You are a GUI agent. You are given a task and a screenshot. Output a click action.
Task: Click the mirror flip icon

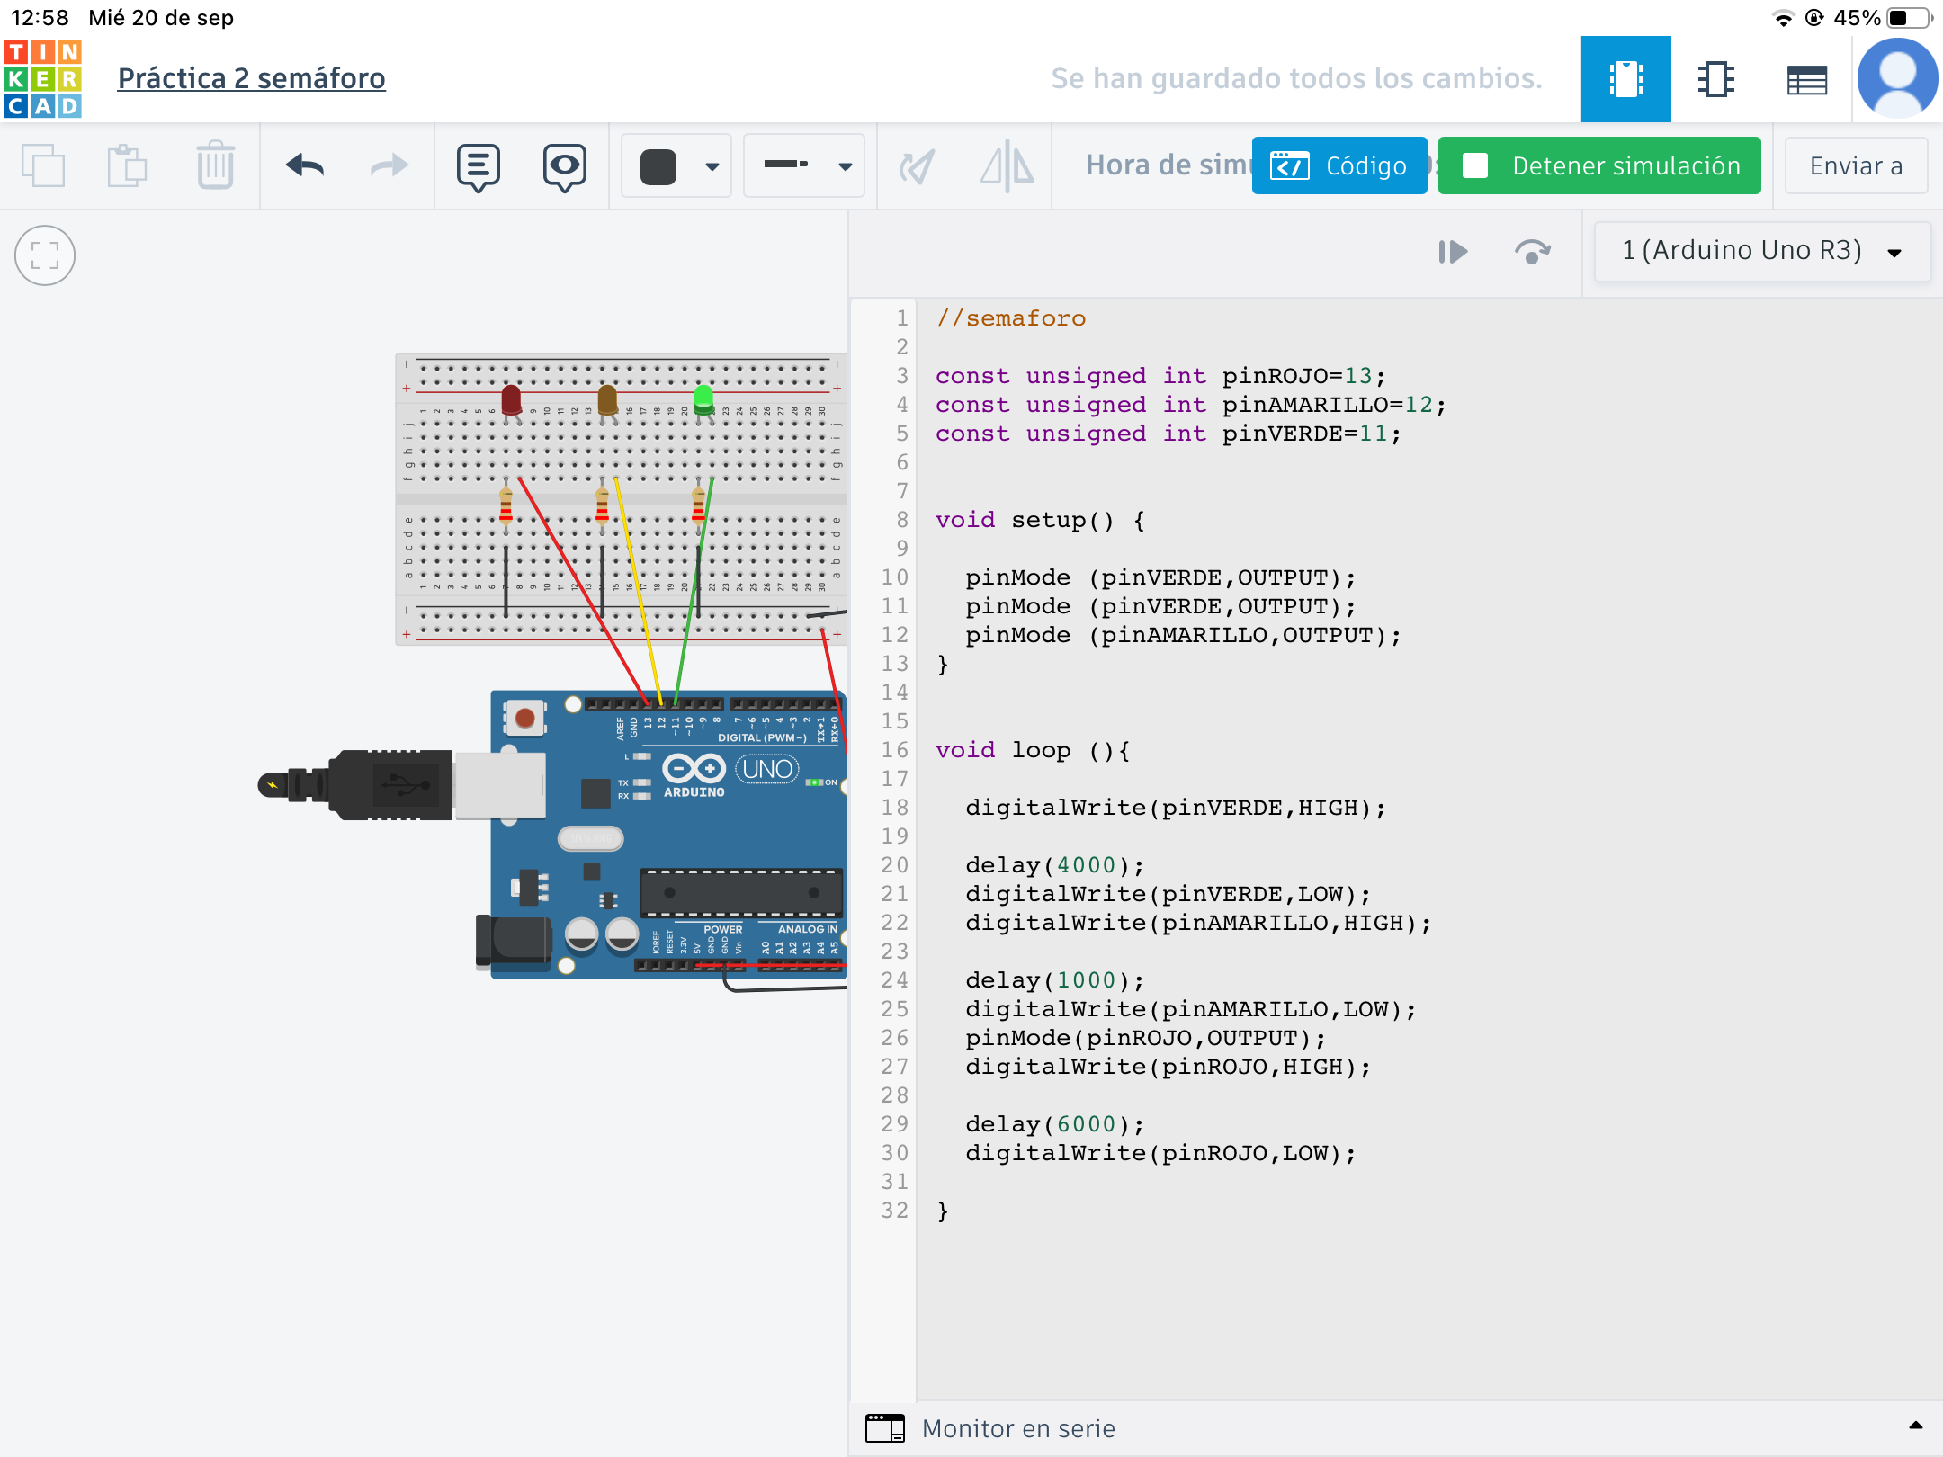pyautogui.click(x=1007, y=165)
